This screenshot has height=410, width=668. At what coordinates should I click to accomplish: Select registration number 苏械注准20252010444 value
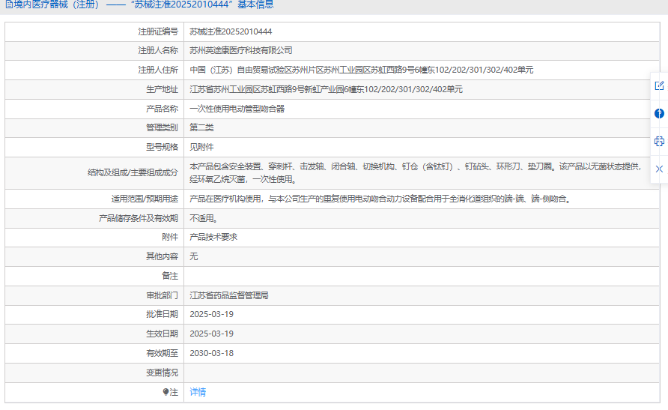pyautogui.click(x=231, y=31)
